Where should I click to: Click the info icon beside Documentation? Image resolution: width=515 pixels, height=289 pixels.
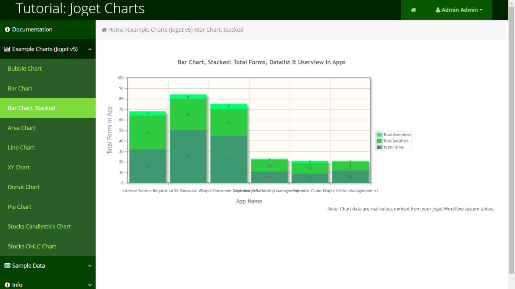point(7,30)
